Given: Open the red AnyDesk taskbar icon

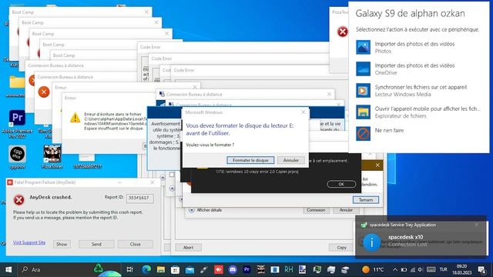Looking at the screenshot, I should (219, 269).
